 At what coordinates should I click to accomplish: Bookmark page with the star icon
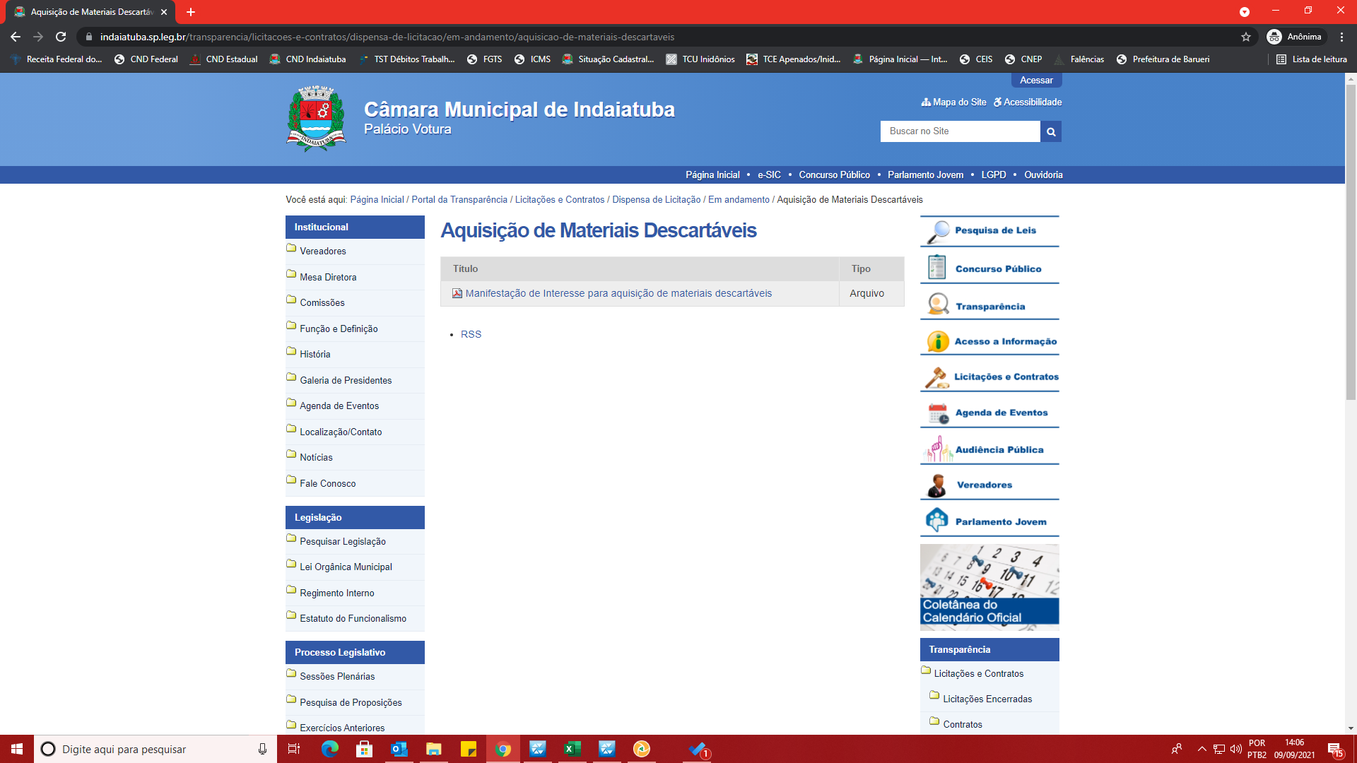[1246, 37]
